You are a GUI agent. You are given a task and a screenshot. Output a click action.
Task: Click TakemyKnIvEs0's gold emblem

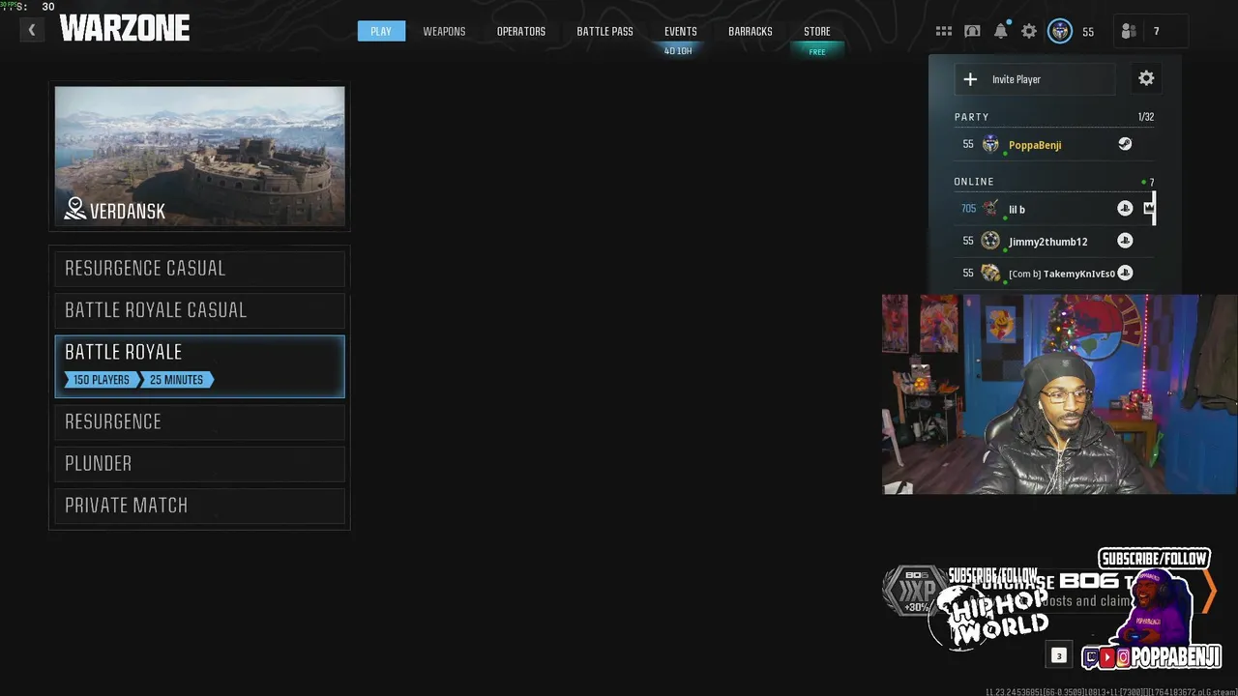point(990,273)
